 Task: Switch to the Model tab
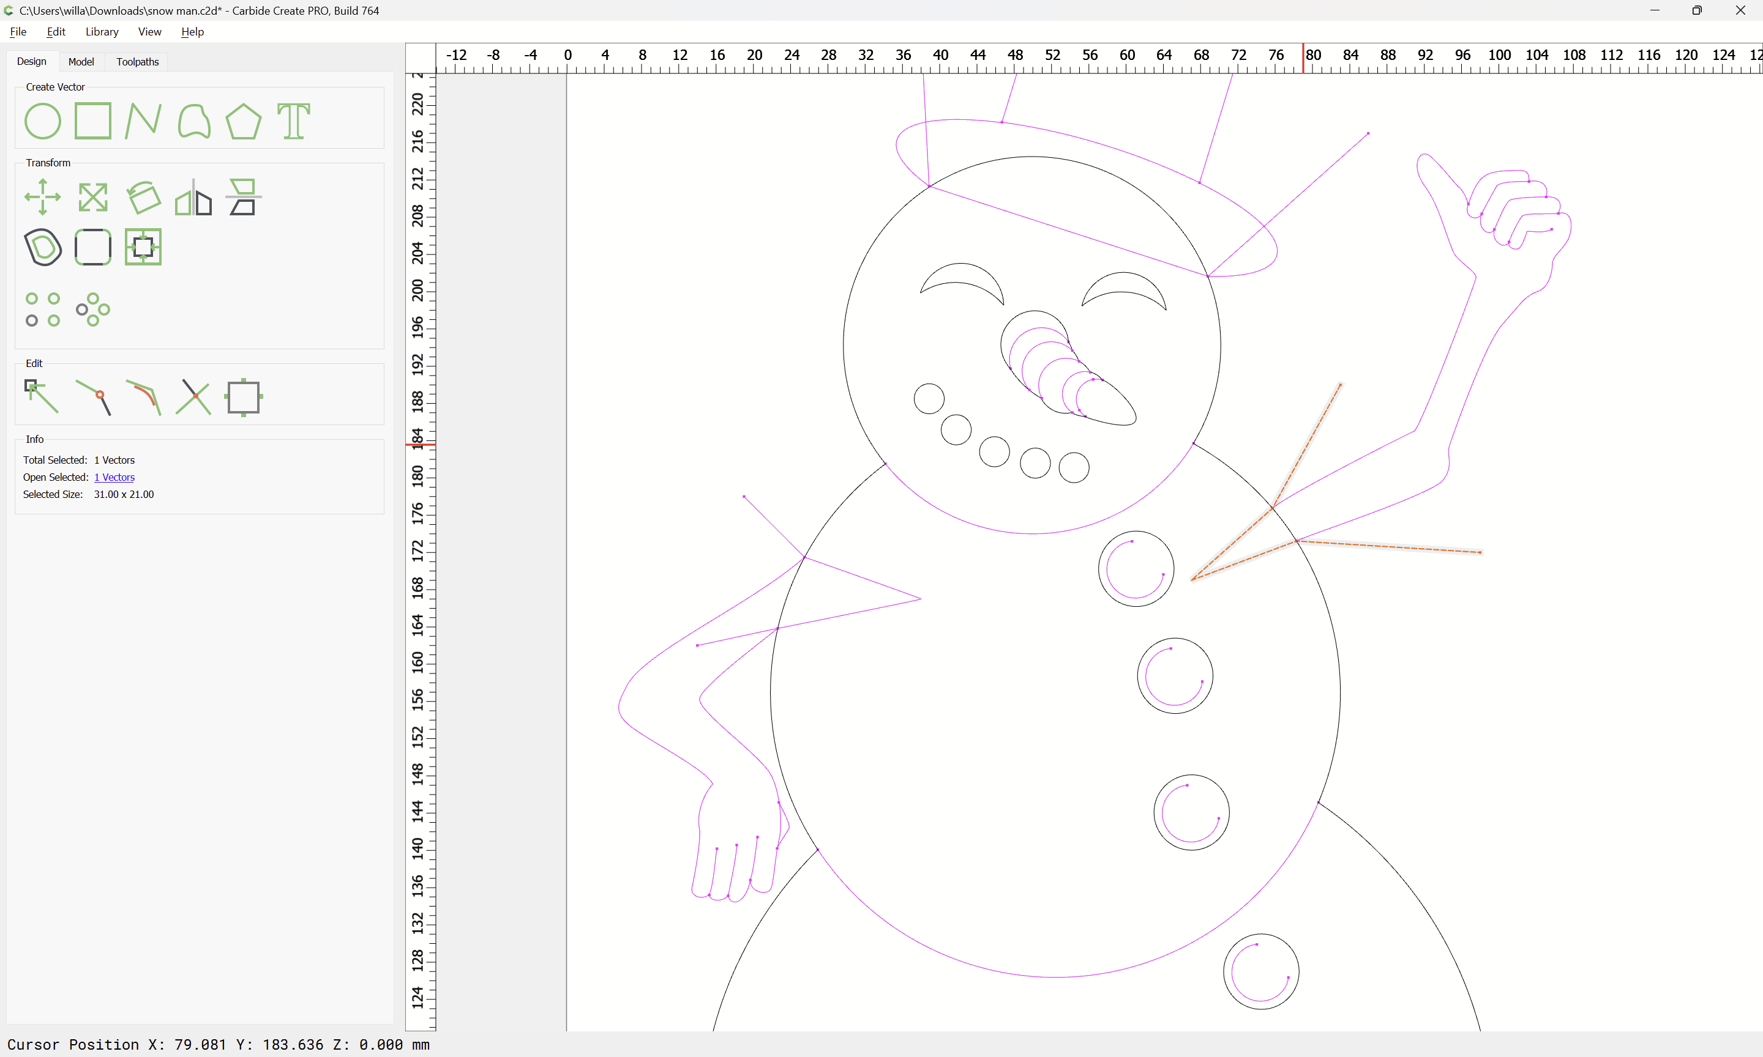click(x=81, y=61)
